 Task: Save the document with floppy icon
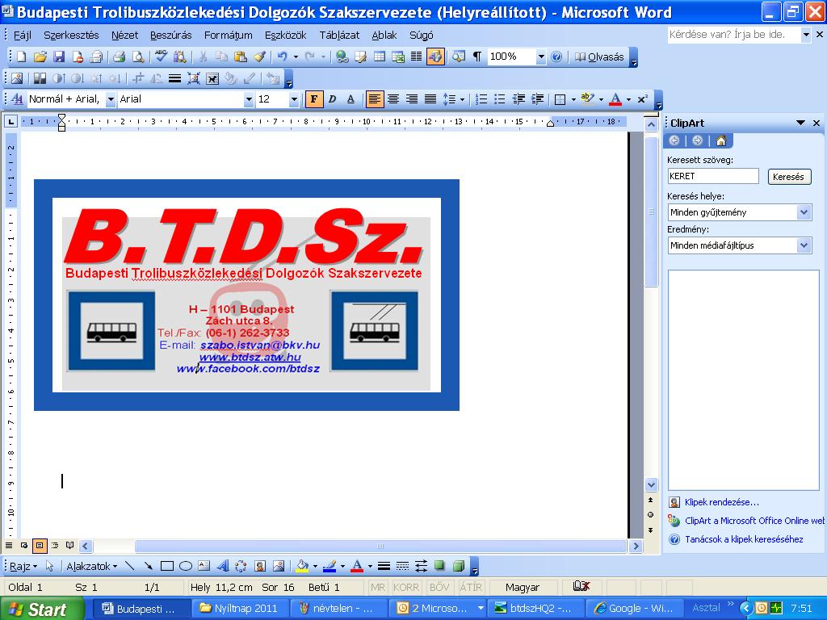[58, 57]
